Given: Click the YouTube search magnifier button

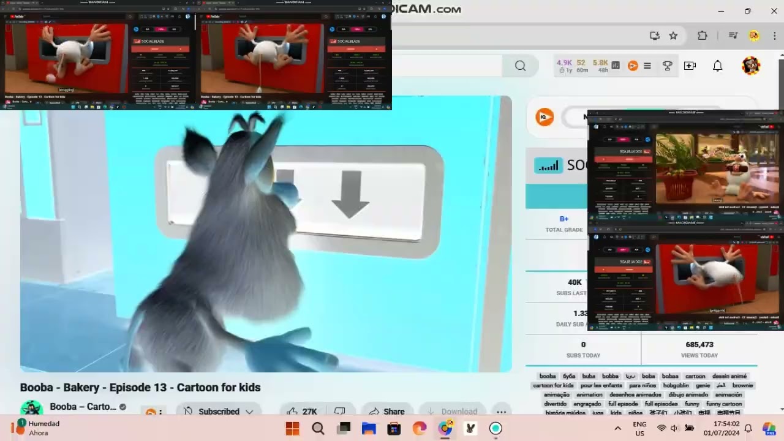Looking at the screenshot, I should point(520,66).
